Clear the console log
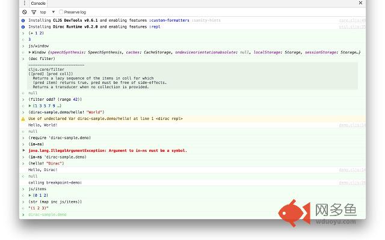Viewport: 385px width, 240px height. coord(24,12)
